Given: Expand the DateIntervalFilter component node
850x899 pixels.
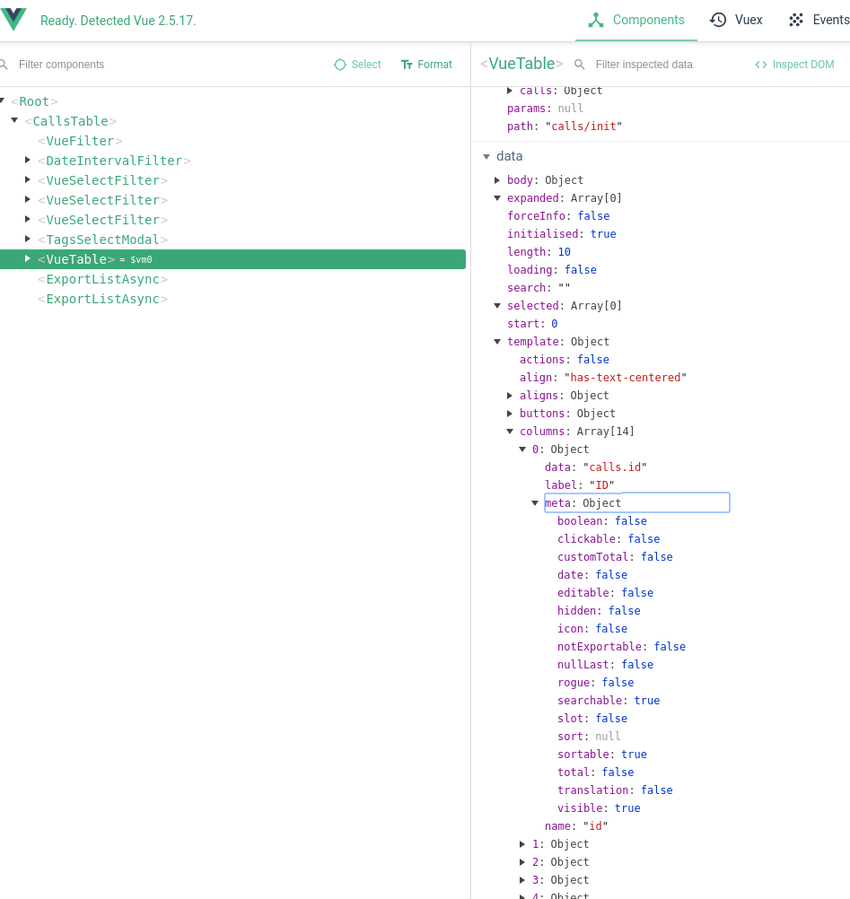Looking at the screenshot, I should pos(27,160).
